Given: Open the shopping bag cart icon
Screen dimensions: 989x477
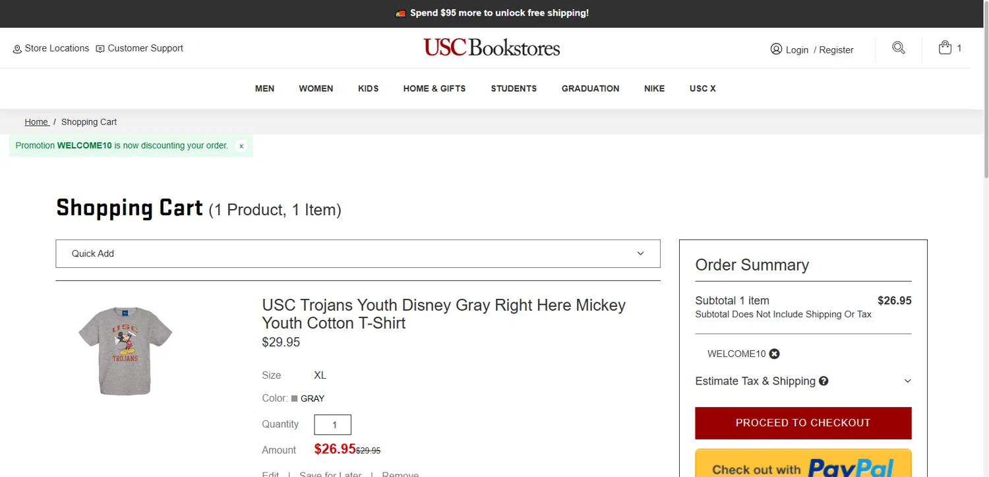Looking at the screenshot, I should coord(945,48).
